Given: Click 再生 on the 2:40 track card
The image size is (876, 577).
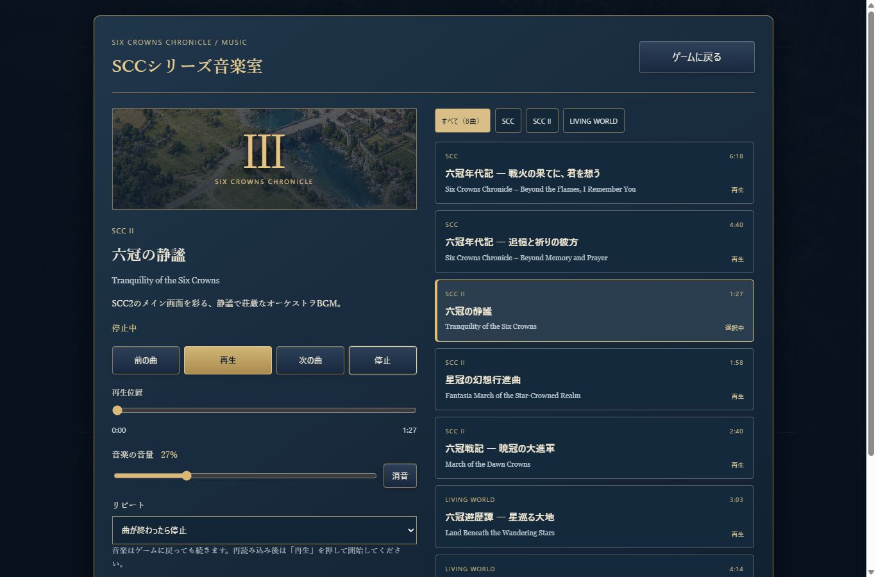Looking at the screenshot, I should (737, 465).
